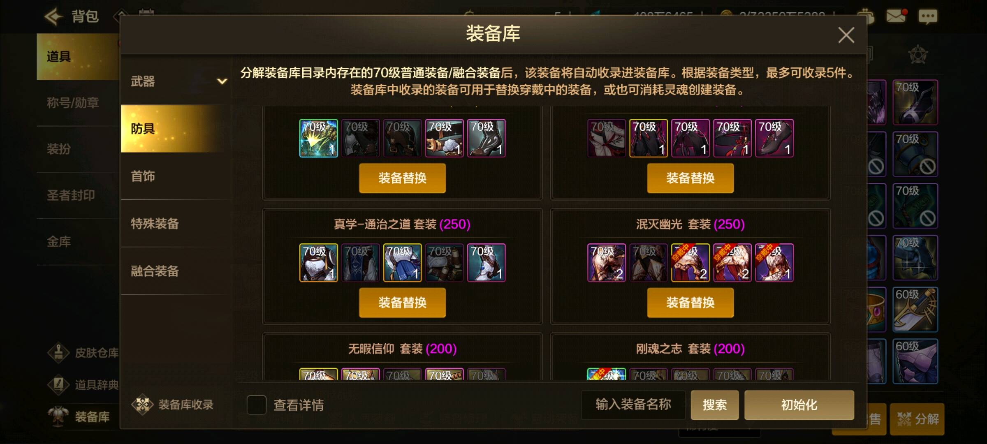This screenshot has width=987, height=444.
Task: Select first item of 真学-通治之道 套装
Action: [x=319, y=263]
